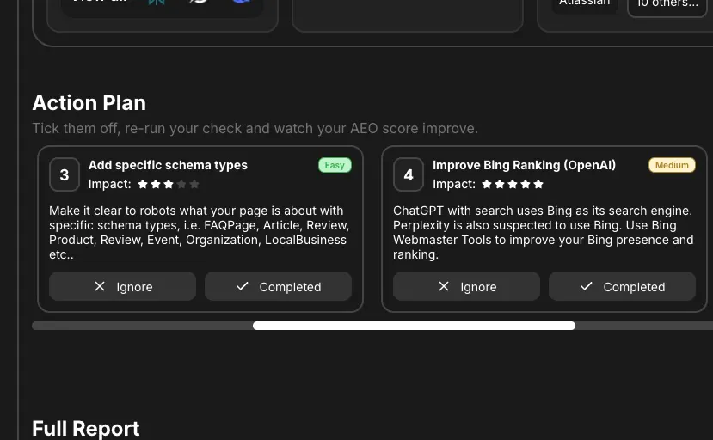Ignore the Add specific schema types action
Image resolution: width=713 pixels, height=440 pixels.
tap(122, 286)
